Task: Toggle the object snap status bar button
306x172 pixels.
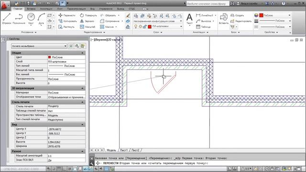Action: [75, 169]
